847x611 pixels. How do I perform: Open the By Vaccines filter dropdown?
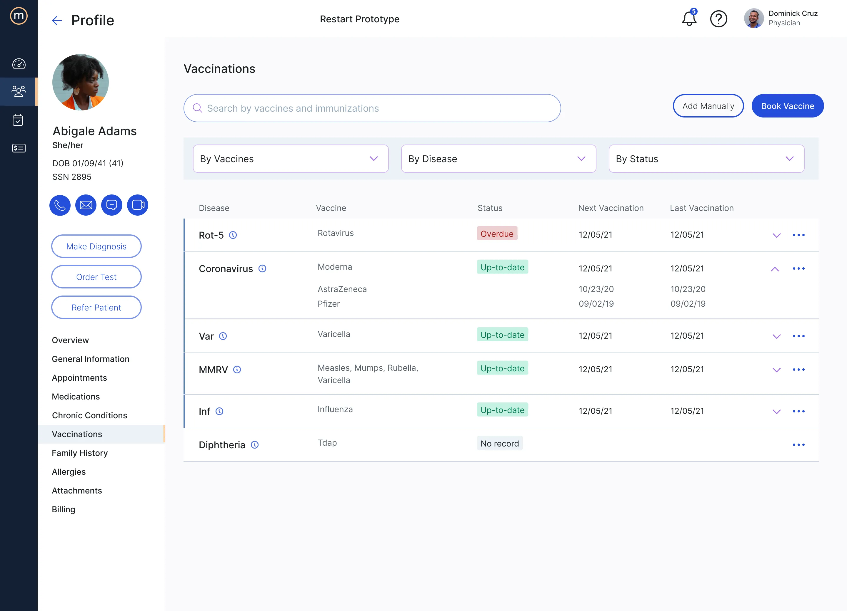[x=291, y=159]
